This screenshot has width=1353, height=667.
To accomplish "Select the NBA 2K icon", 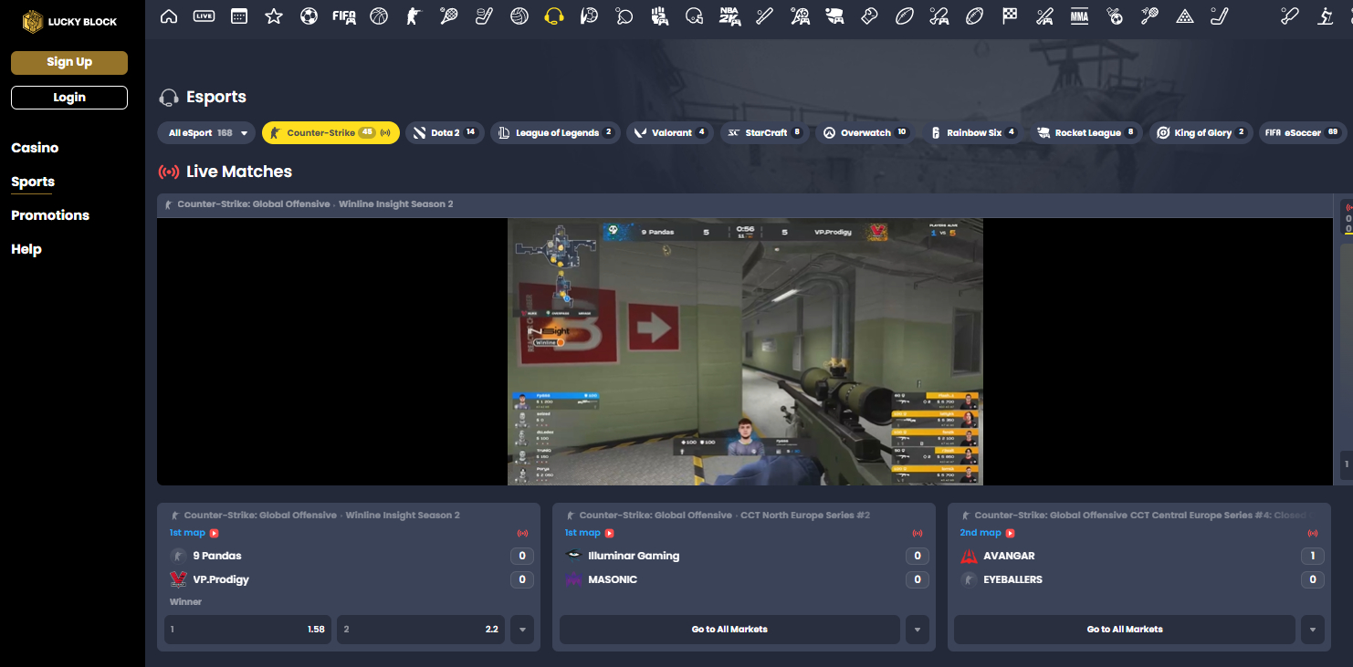I will 729,16.
